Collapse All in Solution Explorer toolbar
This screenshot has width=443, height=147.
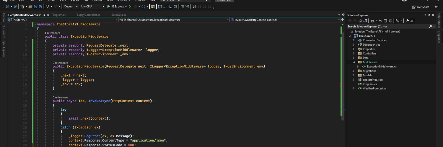[385, 21]
